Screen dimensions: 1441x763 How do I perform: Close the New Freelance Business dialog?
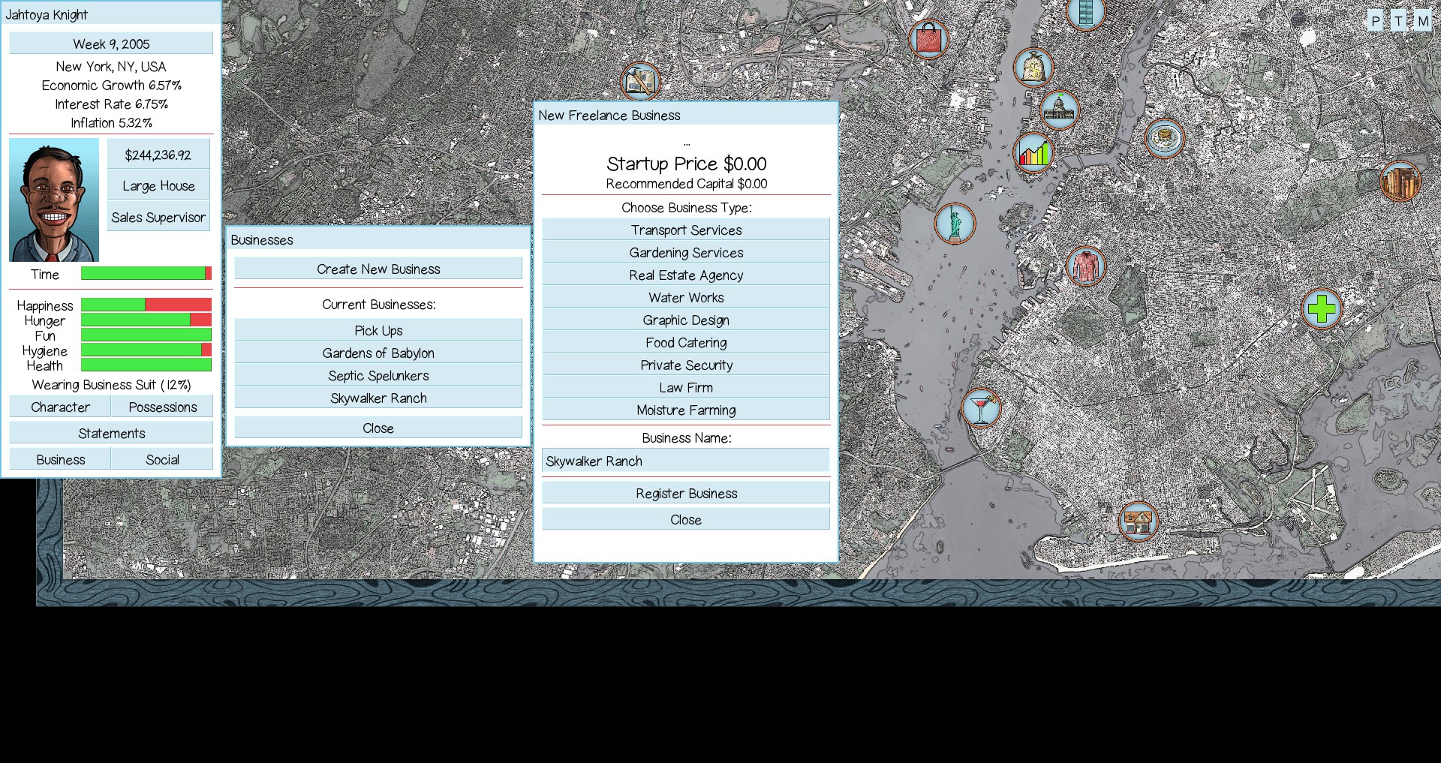tap(686, 519)
